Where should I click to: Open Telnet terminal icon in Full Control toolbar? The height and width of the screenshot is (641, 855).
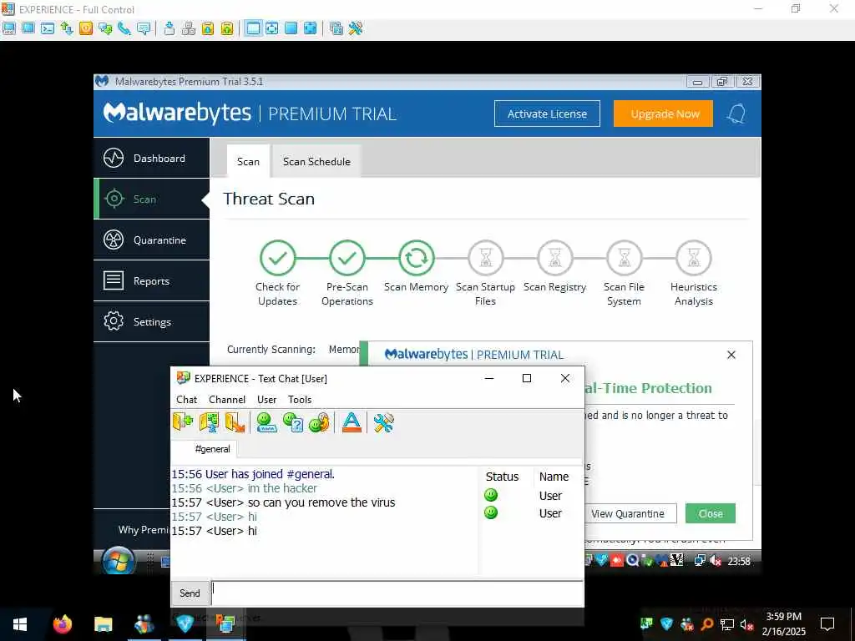tap(48, 28)
